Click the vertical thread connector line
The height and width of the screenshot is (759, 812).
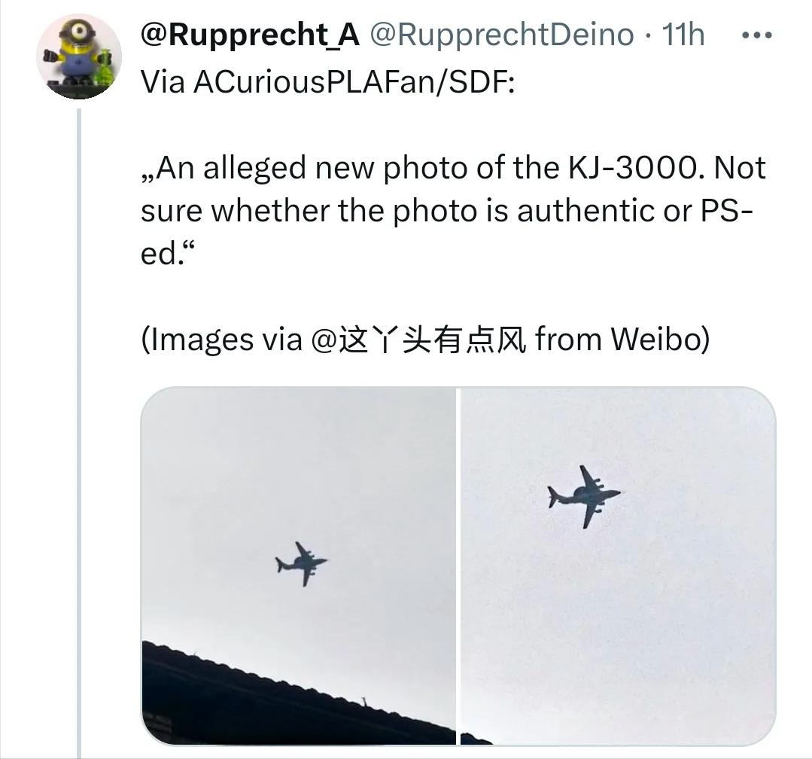(79, 433)
